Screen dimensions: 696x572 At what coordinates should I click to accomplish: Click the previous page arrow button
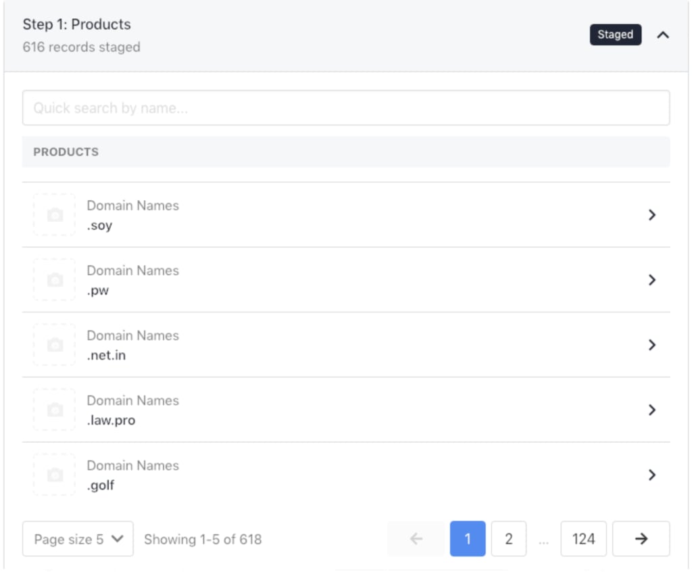coord(416,539)
